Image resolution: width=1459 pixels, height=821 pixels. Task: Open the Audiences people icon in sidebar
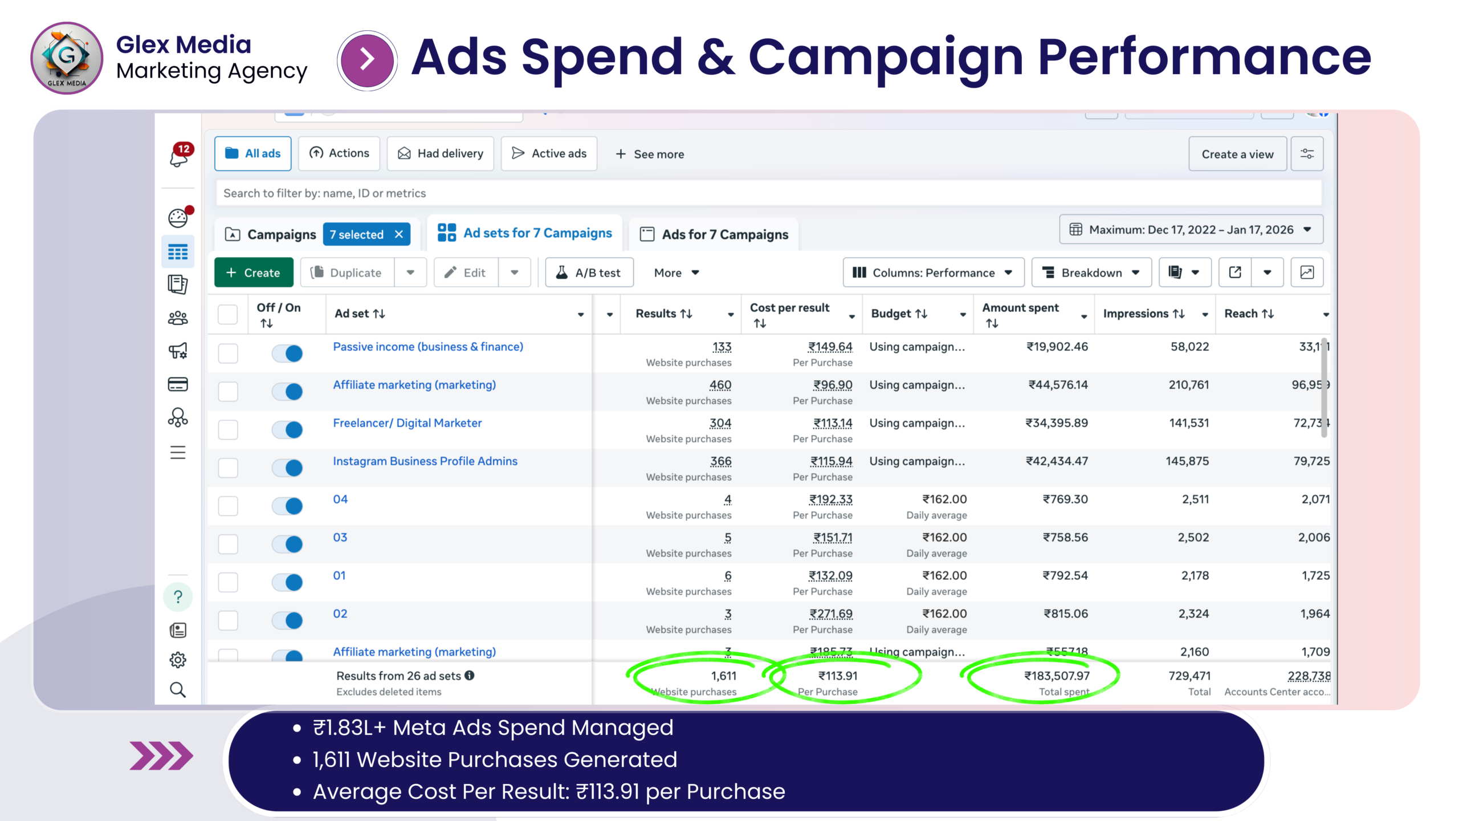point(178,318)
